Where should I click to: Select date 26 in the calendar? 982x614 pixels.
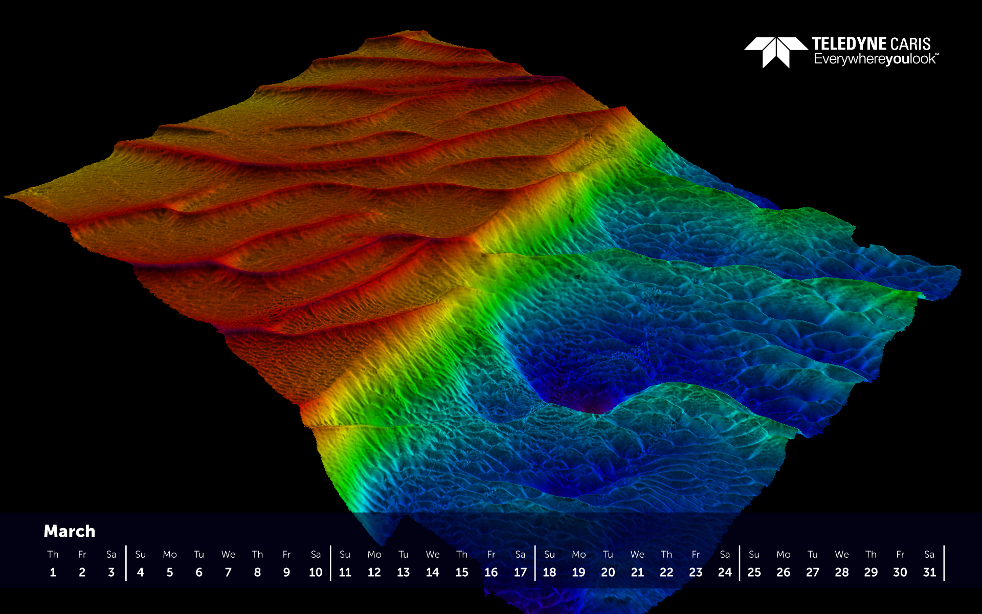pyautogui.click(x=783, y=573)
